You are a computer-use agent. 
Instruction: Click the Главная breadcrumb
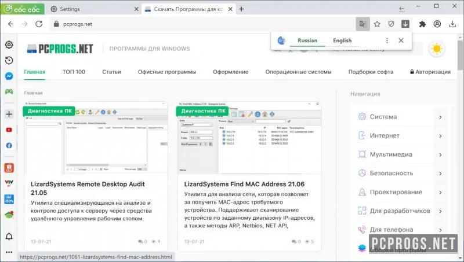point(33,93)
